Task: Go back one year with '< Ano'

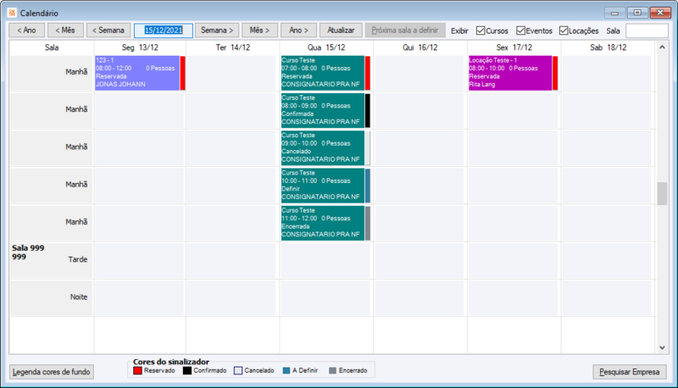Action: 27,30
